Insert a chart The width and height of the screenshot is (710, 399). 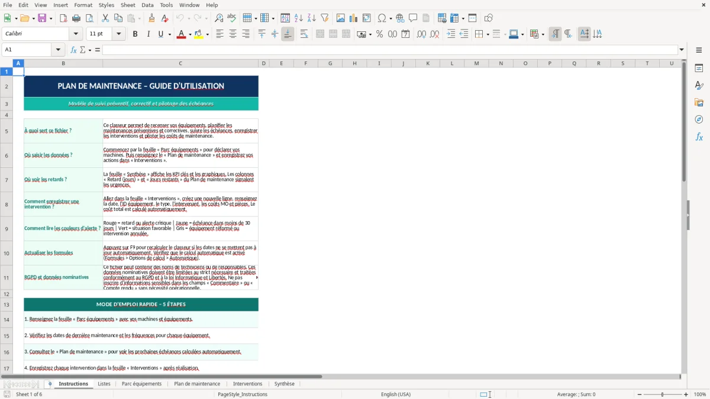point(354,18)
